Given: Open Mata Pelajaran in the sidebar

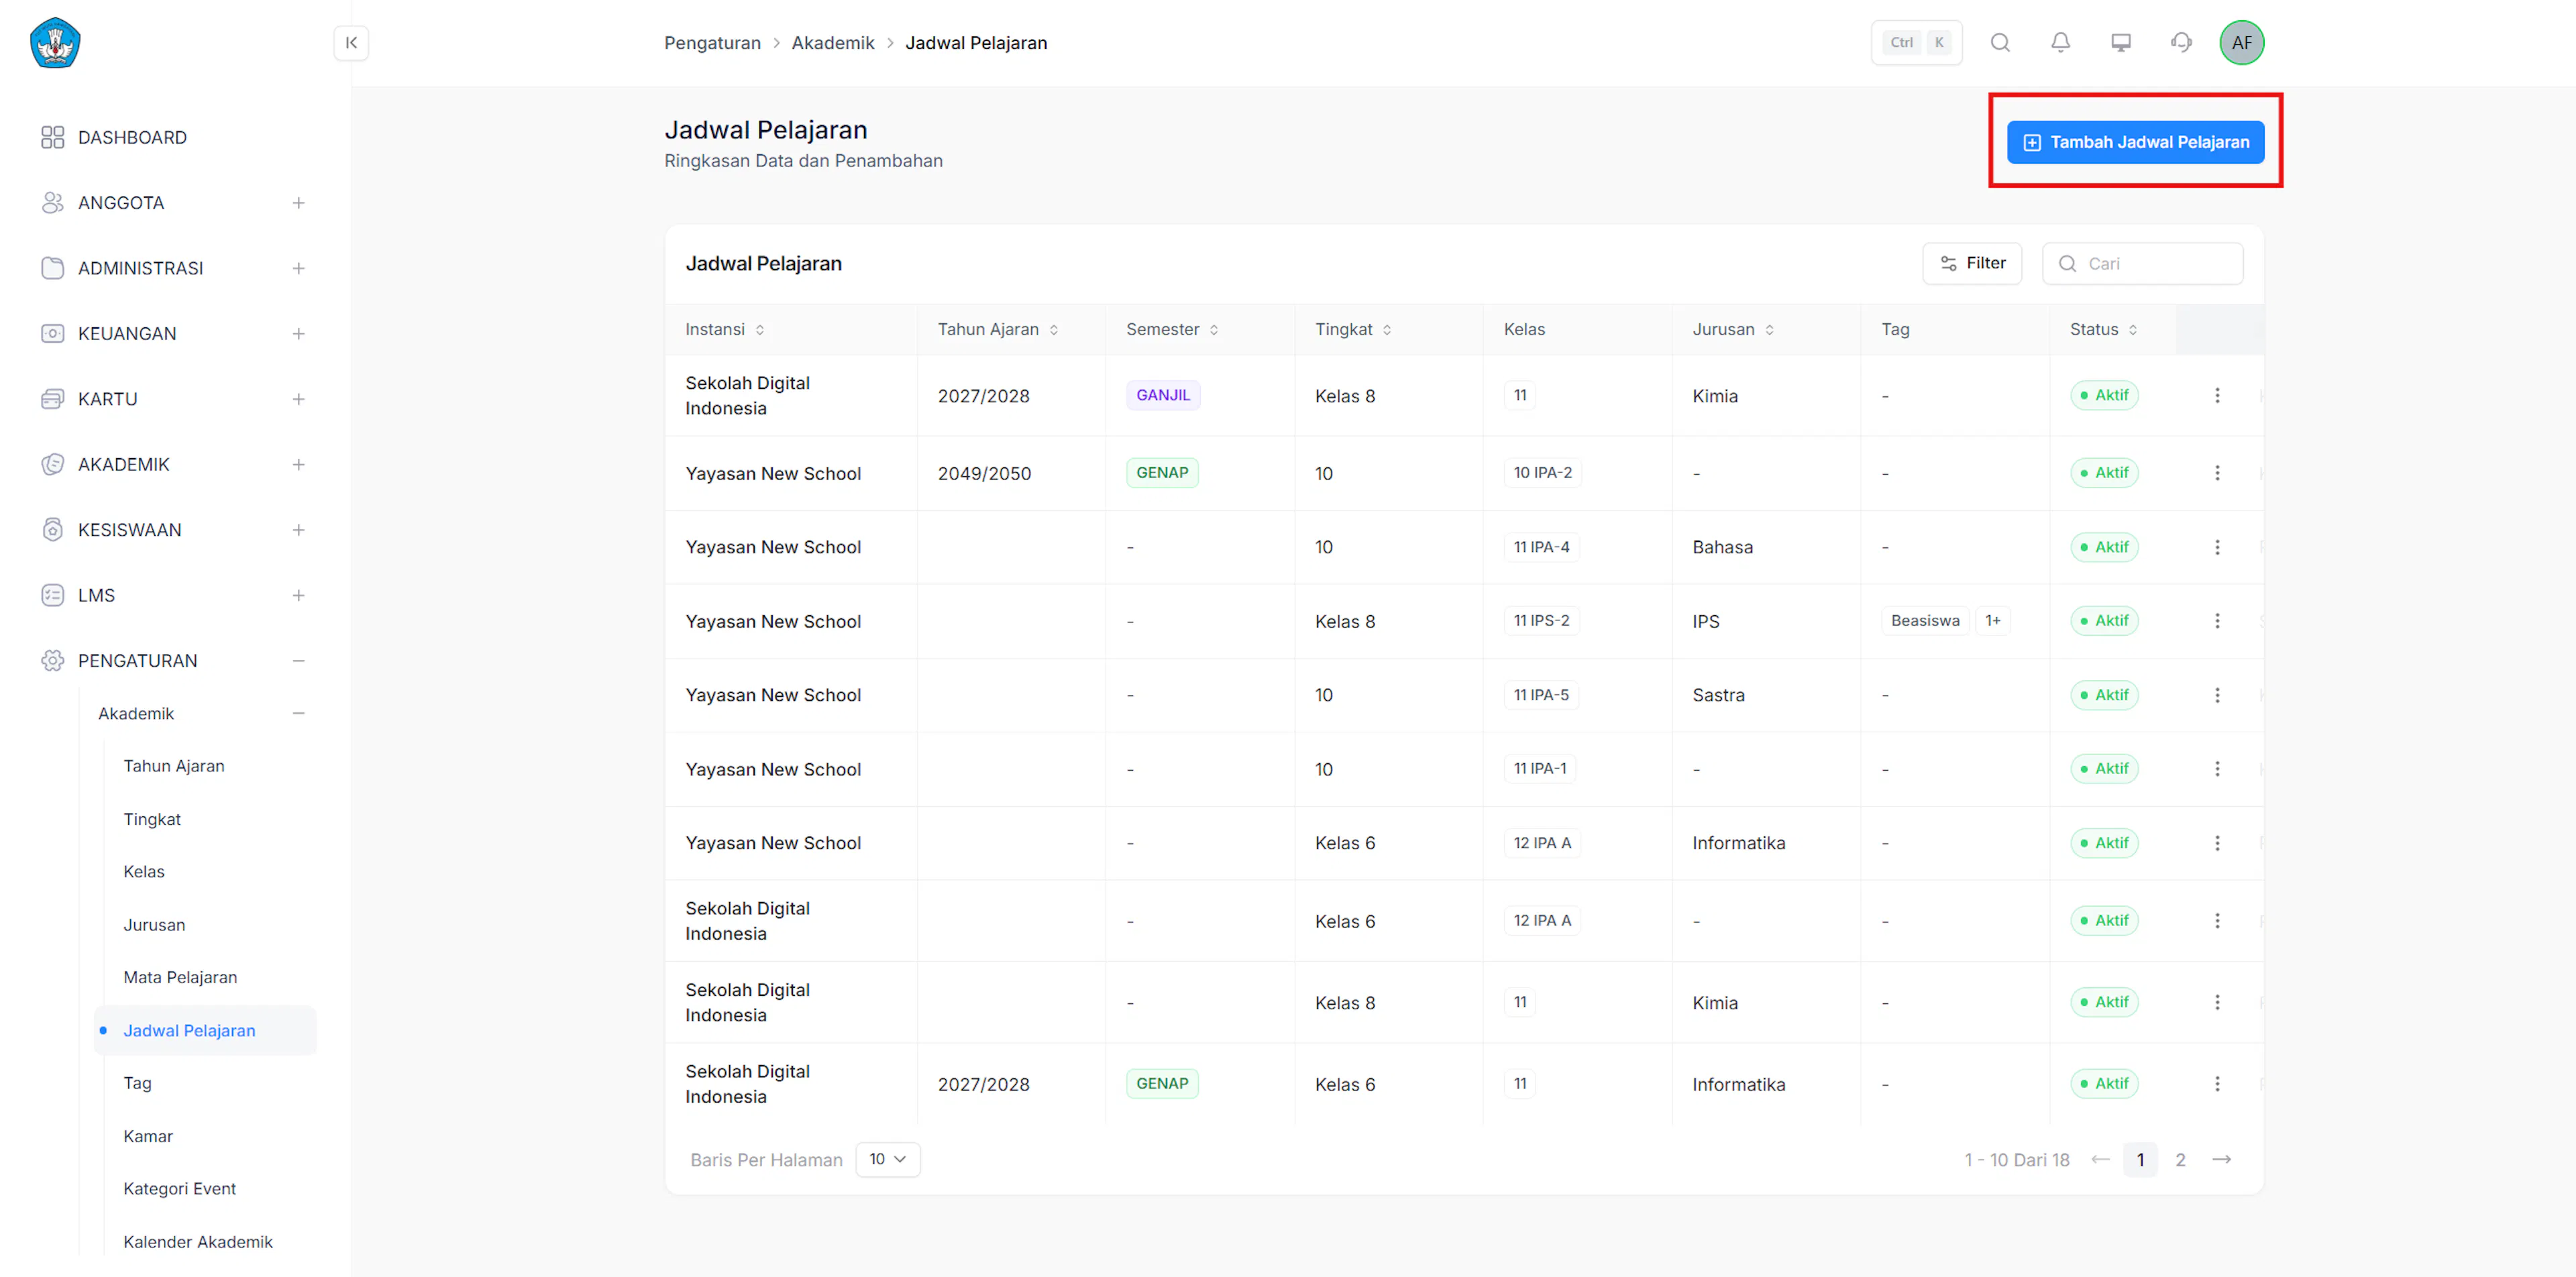Looking at the screenshot, I should coord(180,977).
